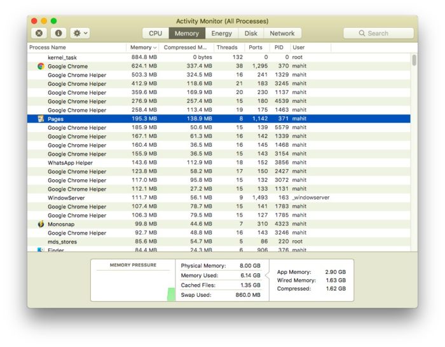Click the search magnifier icon
Screen dimensions: 445x347
[362, 33]
